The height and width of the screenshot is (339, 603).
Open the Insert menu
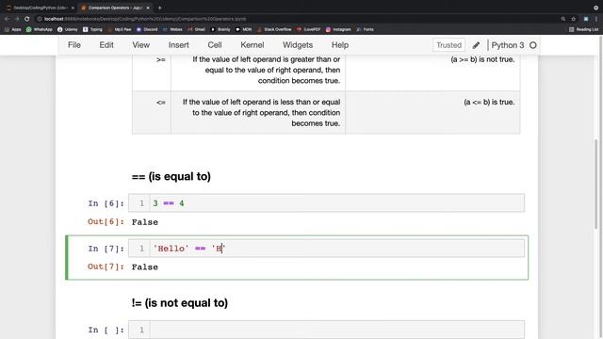178,45
